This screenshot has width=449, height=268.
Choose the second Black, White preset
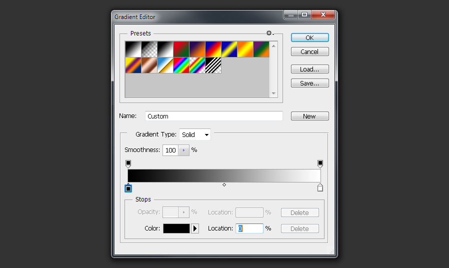165,49
